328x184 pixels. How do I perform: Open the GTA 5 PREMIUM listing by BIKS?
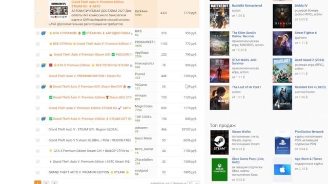[91, 33]
